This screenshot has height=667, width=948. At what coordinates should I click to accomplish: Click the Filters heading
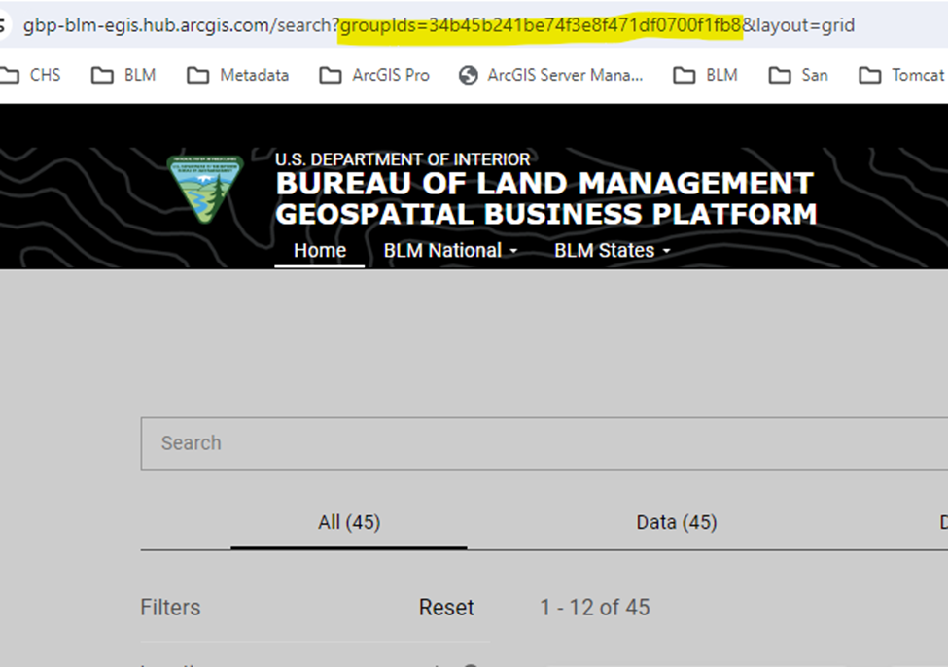pos(170,608)
